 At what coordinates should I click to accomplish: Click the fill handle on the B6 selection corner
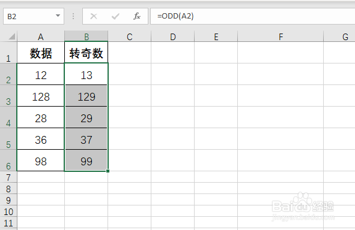pyautogui.click(x=108, y=171)
